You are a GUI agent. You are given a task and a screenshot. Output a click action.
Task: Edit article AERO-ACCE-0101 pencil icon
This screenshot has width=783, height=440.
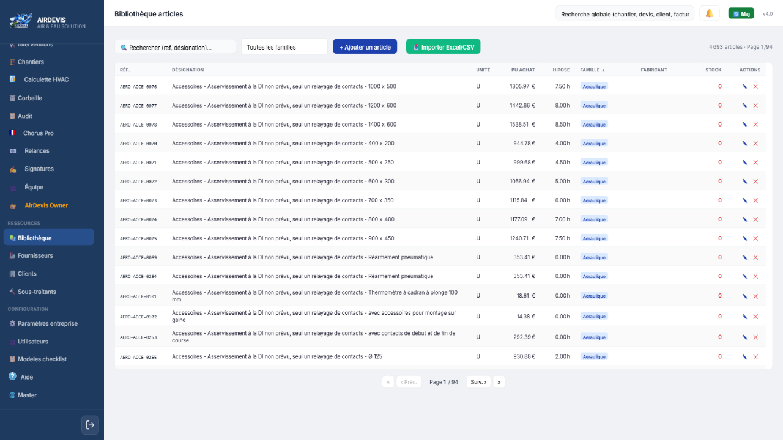coord(744,296)
